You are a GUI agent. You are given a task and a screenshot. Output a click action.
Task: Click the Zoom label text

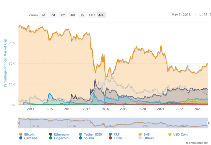(33, 15)
